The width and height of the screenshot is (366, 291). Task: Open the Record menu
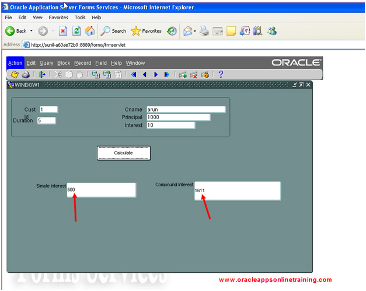click(82, 63)
